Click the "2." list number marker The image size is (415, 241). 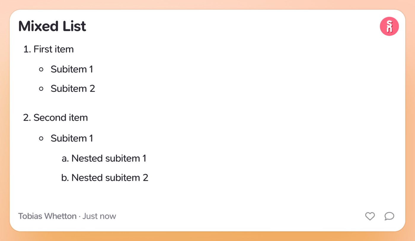coord(27,118)
